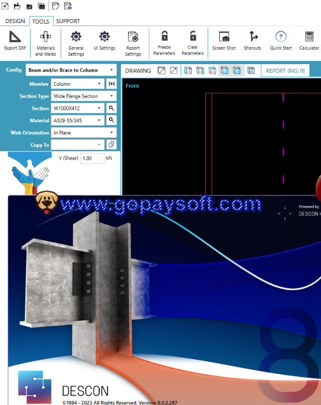Screen dimensions: 321x405
Task: Open the Material dropdown showing A529-55/345
Action: click(x=78, y=120)
